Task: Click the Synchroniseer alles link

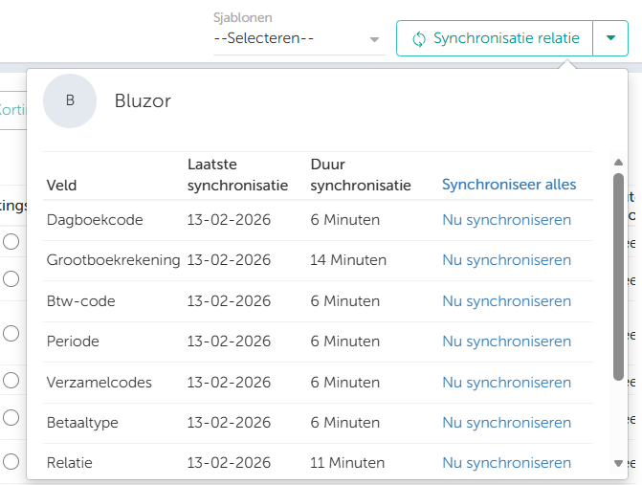Action: pyautogui.click(x=508, y=185)
